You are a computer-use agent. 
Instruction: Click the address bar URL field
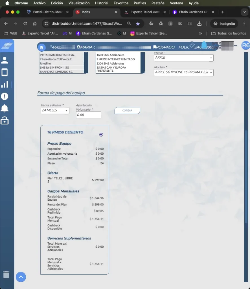87,24
